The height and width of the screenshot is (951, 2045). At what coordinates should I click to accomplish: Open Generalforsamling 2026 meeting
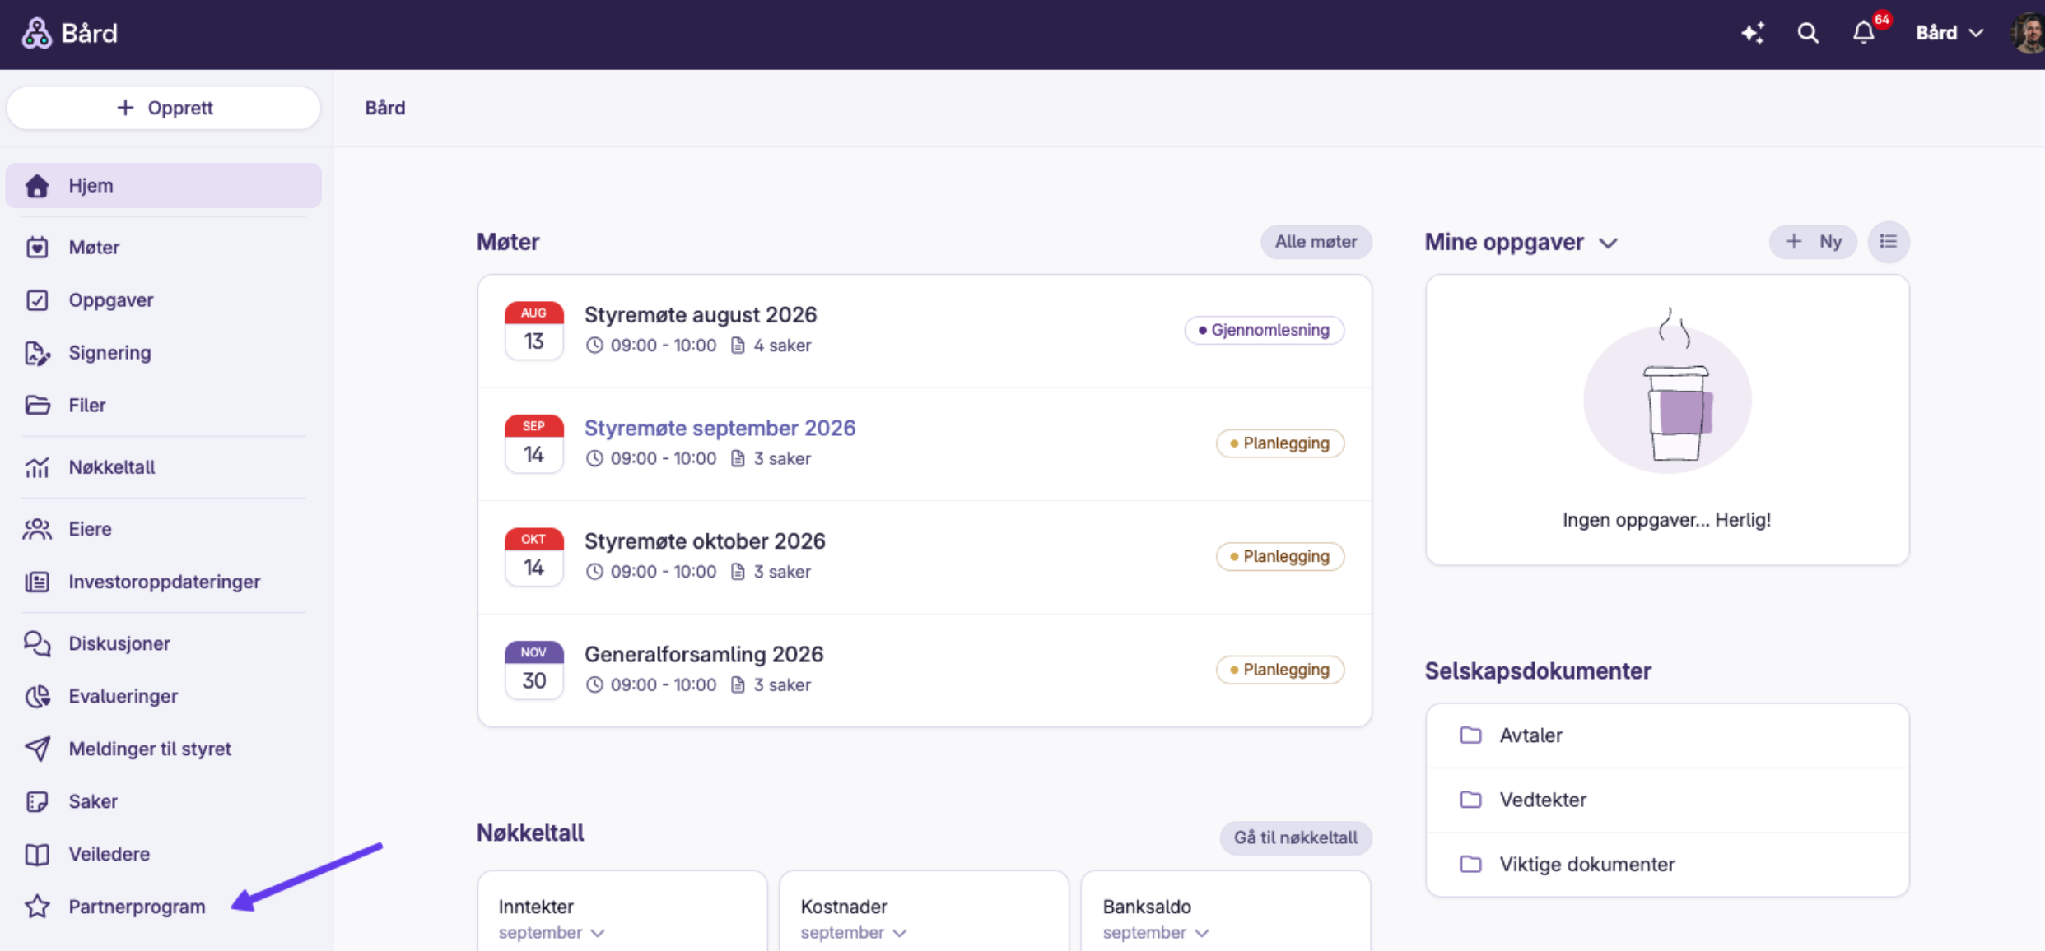[924, 670]
